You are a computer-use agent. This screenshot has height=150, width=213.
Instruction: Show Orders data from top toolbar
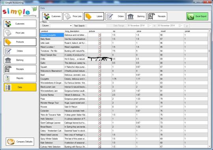click(x=115, y=16)
